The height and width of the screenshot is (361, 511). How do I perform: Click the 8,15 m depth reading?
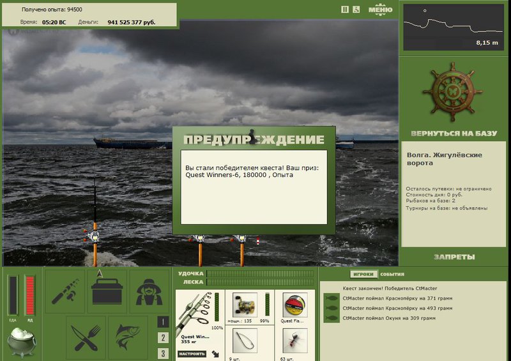(487, 43)
